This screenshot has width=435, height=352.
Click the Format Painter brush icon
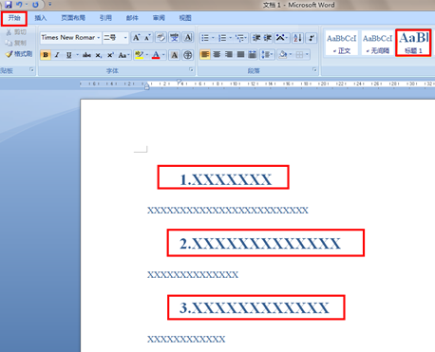pos(9,54)
